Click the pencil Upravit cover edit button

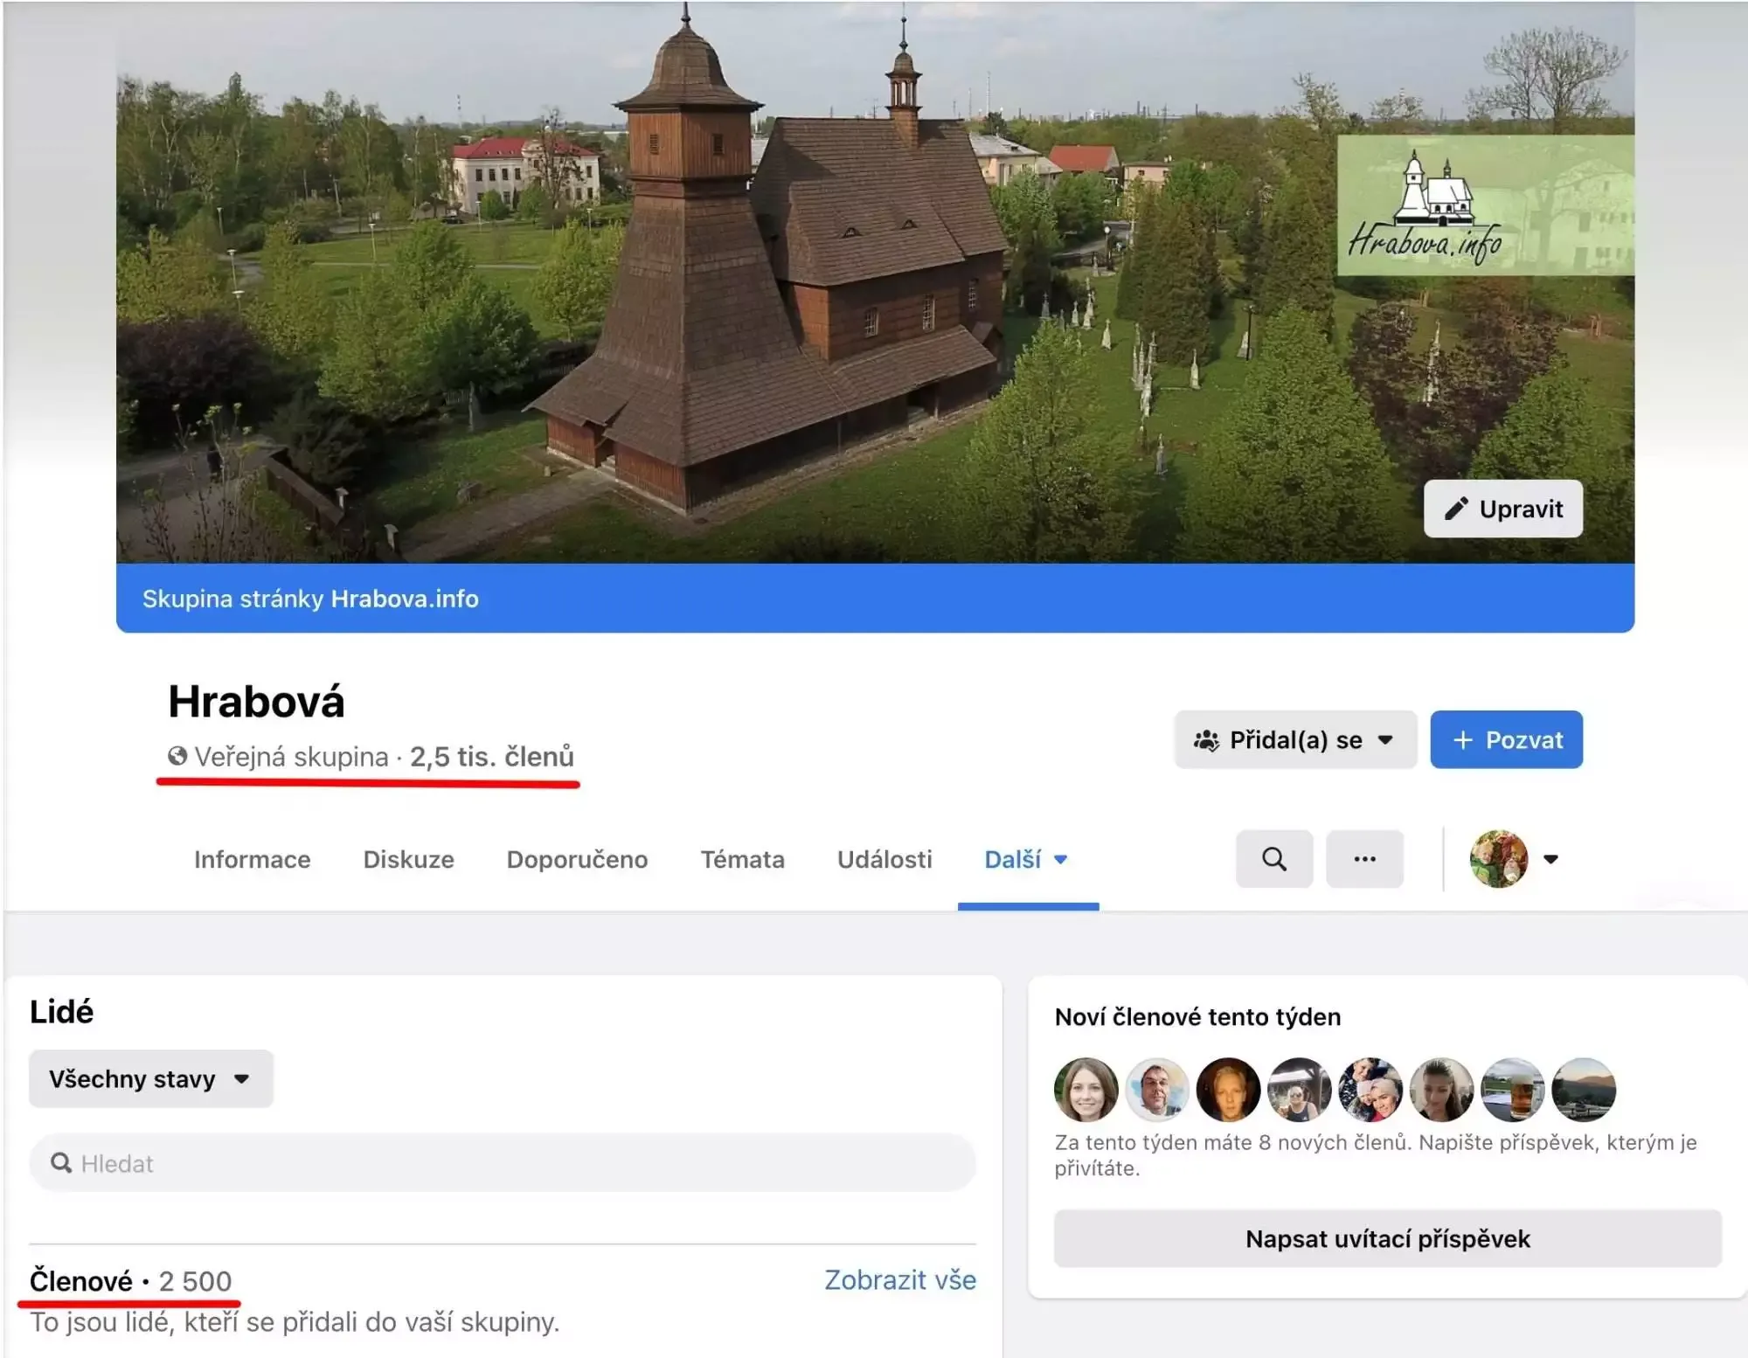tap(1502, 509)
